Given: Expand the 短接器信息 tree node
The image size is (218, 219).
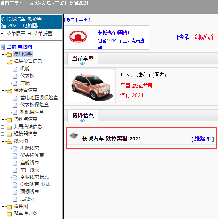Looking at the screenshot, I should [3, 134].
